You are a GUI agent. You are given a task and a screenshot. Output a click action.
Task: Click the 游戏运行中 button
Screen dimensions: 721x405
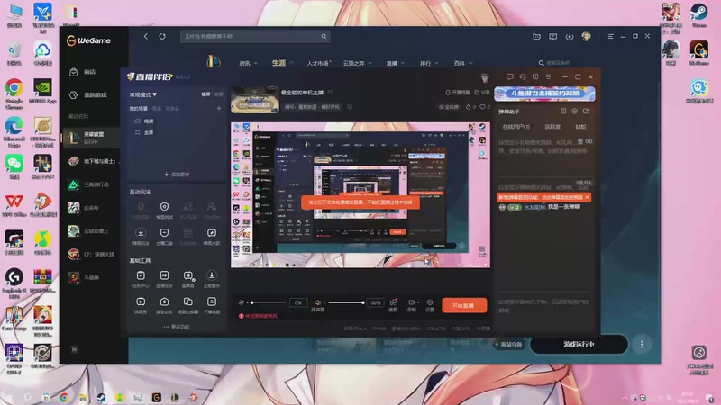579,345
